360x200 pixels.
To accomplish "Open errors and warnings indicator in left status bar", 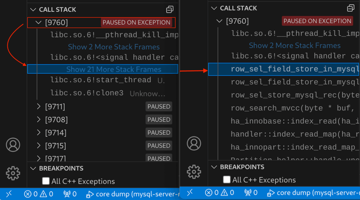I will (x=38, y=194).
